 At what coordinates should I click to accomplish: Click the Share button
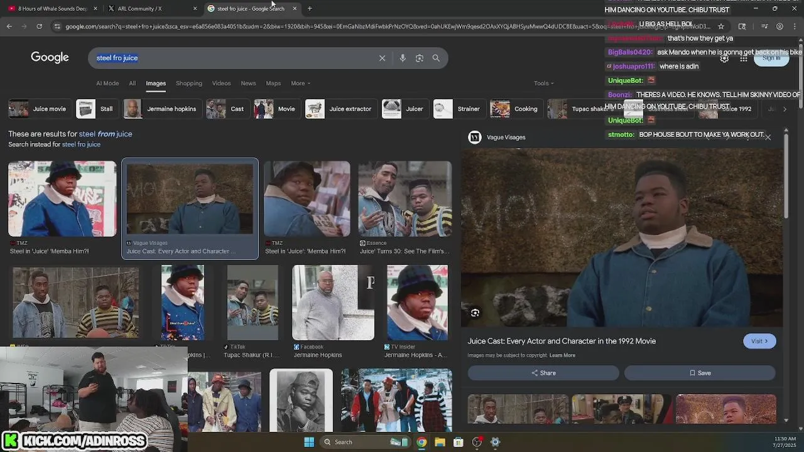(543, 373)
